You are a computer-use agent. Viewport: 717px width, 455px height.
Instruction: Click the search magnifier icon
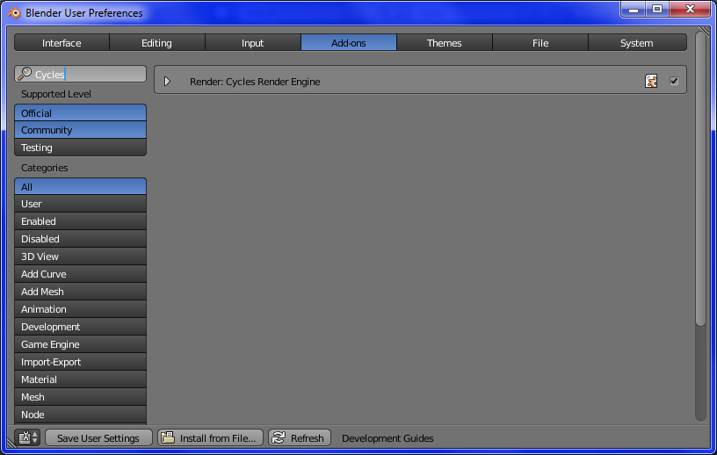click(x=25, y=74)
